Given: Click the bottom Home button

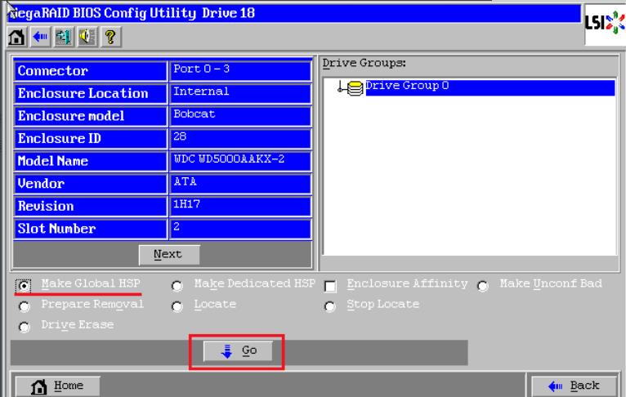Looking at the screenshot, I should pyautogui.click(x=57, y=386).
